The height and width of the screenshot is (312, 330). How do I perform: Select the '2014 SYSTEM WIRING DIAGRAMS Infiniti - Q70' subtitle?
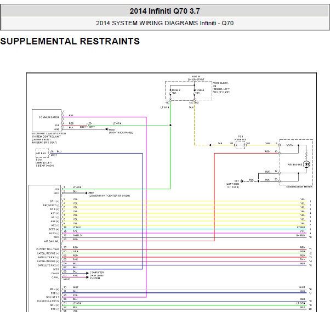click(164, 23)
